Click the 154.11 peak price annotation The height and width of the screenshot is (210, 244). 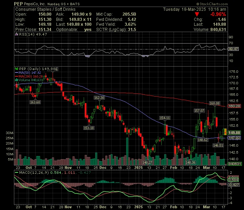click(165, 118)
